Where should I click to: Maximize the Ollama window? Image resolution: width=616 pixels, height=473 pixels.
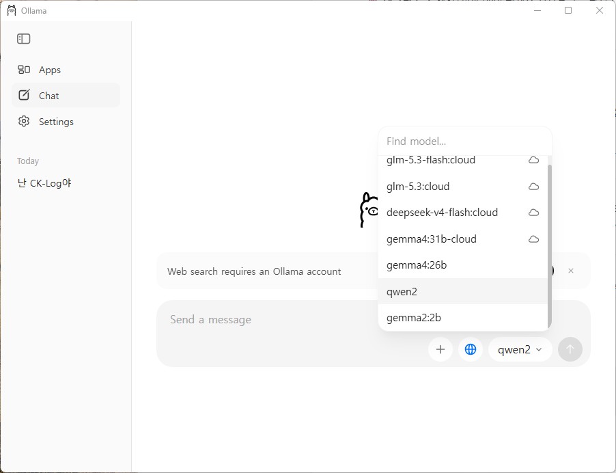(x=568, y=11)
